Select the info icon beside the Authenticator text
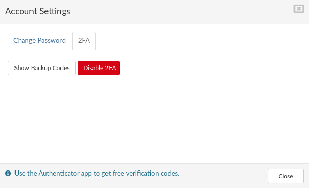Viewport: 309px width, 188px height. pyautogui.click(x=8, y=173)
